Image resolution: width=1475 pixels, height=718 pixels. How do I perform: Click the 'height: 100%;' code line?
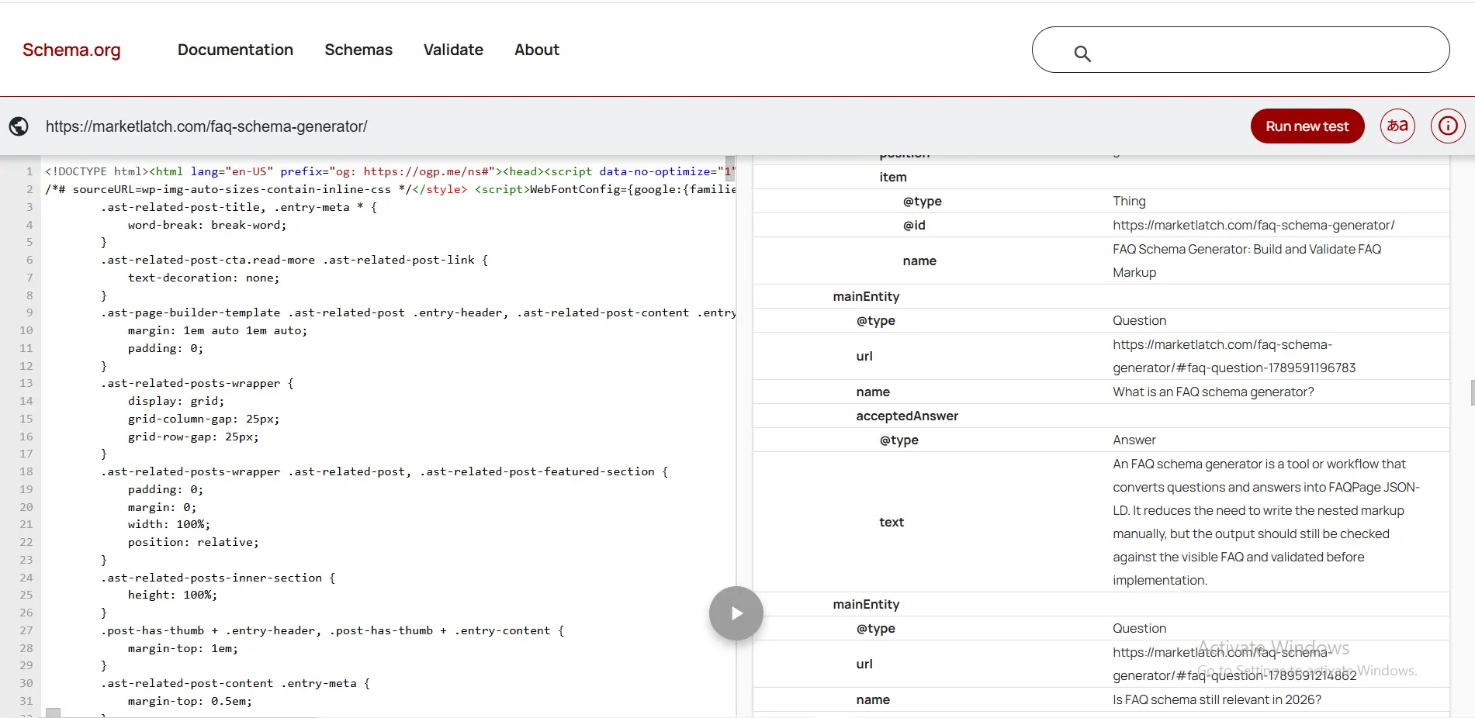pos(172,595)
